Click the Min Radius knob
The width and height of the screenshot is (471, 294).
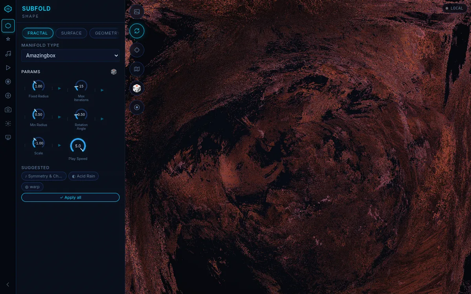tap(38, 114)
